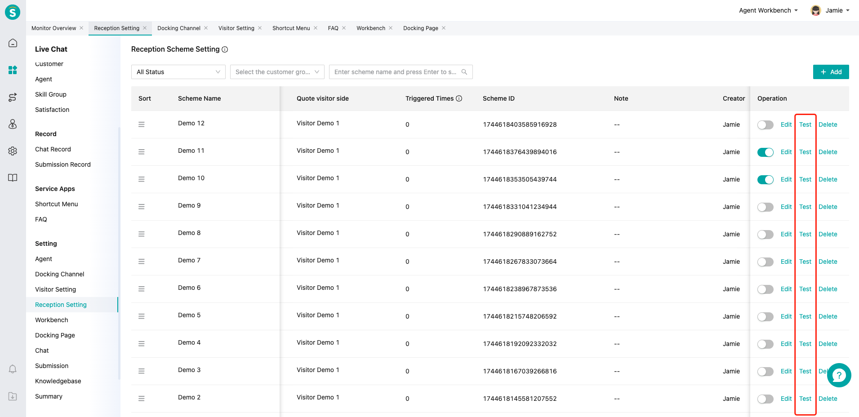Close the Reception Setting tab
The height and width of the screenshot is (417, 859).
[145, 28]
